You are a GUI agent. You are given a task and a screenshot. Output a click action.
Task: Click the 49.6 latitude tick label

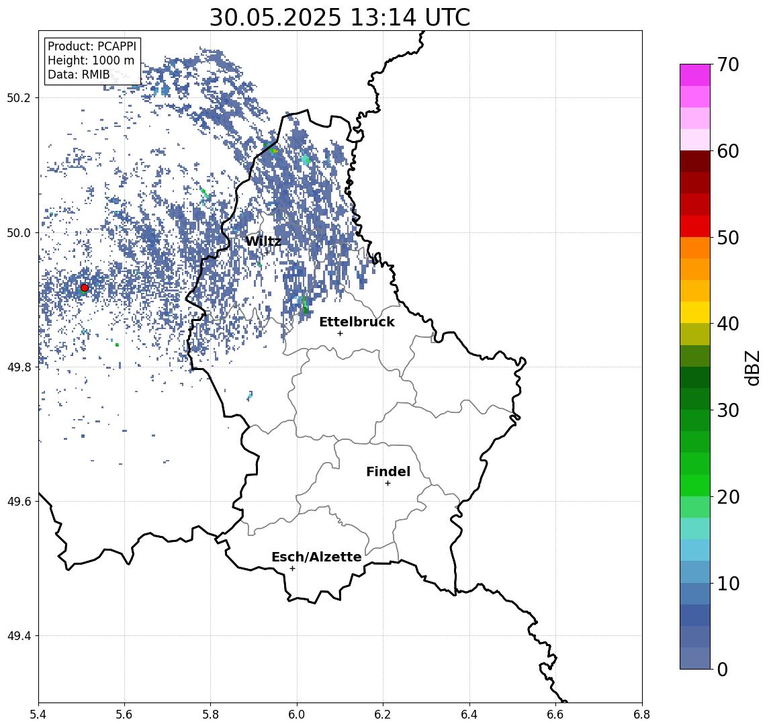tap(19, 502)
